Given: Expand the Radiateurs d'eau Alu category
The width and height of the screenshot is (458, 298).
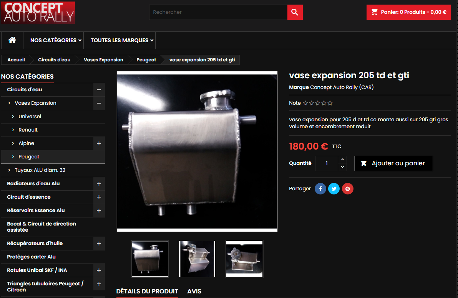Looking at the screenshot, I should (99, 184).
